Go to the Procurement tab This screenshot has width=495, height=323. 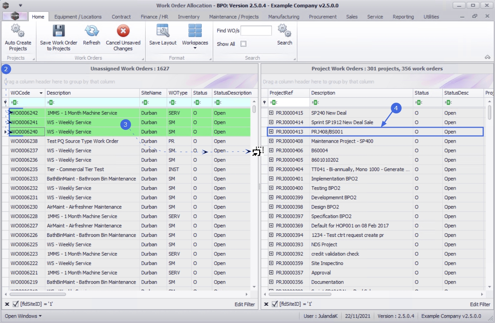pos(323,17)
